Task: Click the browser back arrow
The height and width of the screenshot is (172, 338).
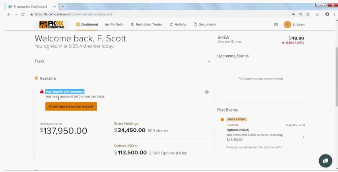Action: [9, 14]
